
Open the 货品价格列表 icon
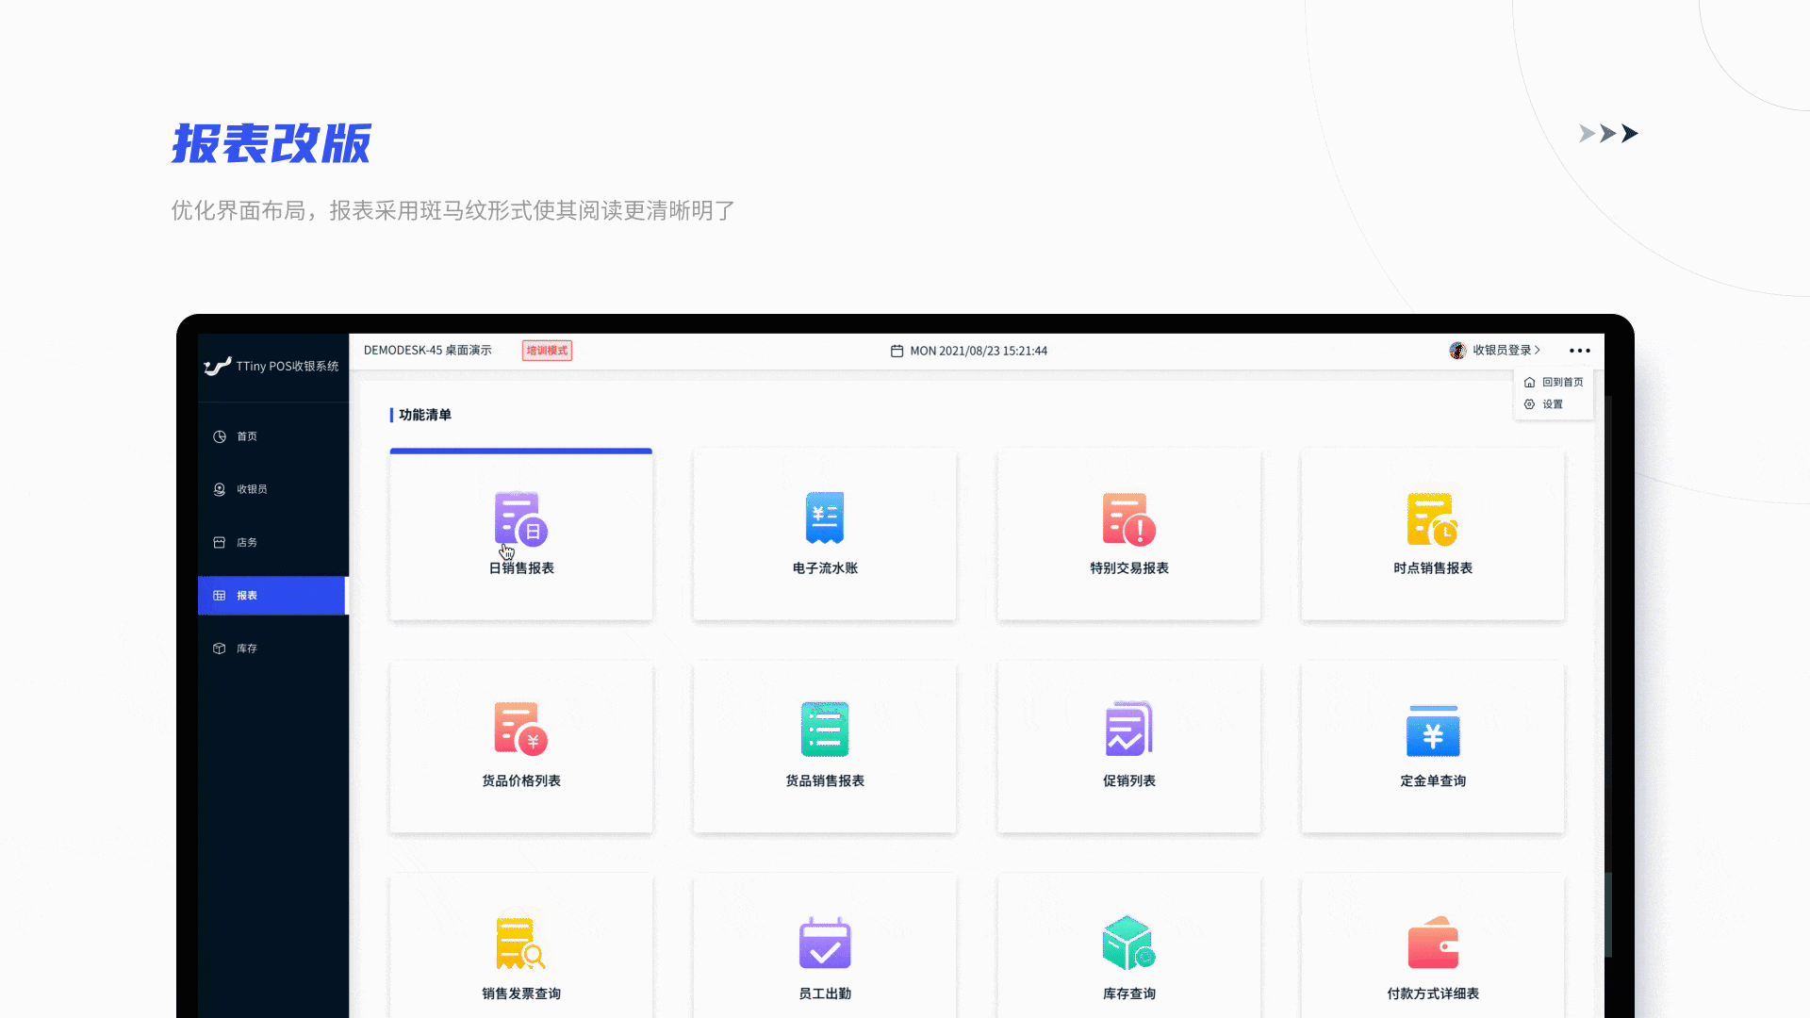point(520,729)
